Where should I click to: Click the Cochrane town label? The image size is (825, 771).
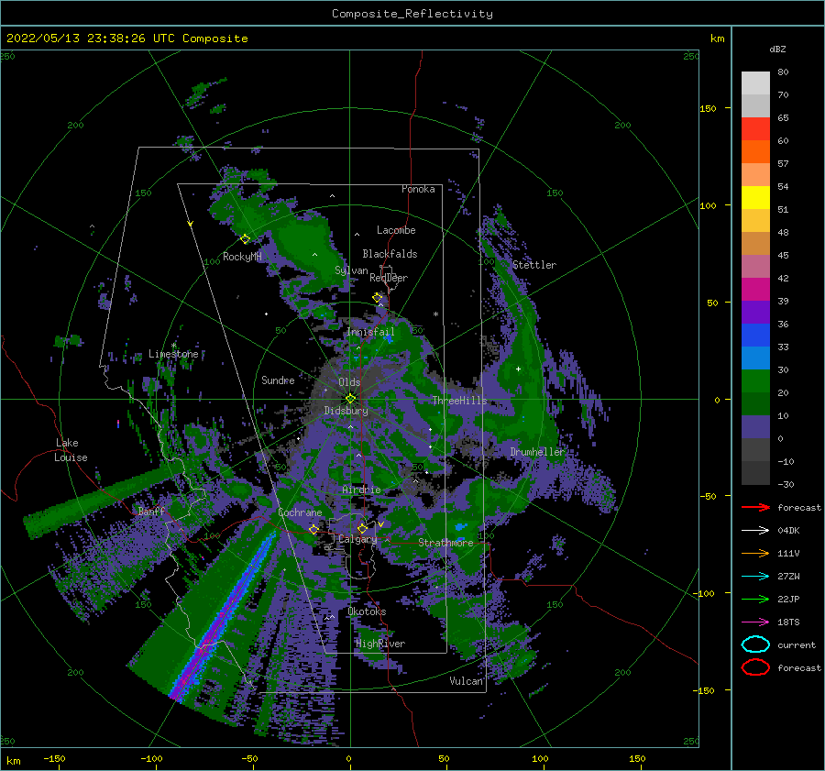pos(300,512)
